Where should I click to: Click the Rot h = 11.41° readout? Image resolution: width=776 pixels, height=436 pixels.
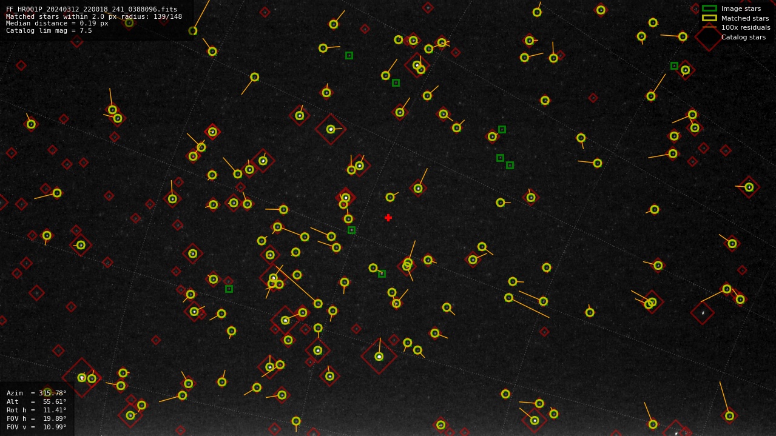click(x=36, y=410)
